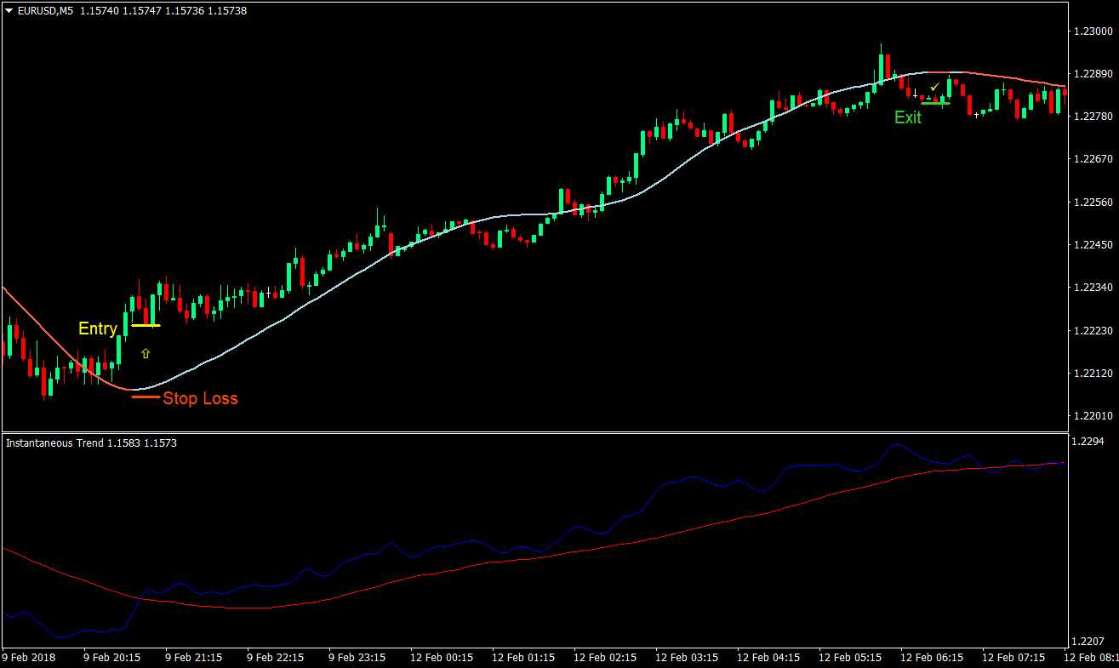Select the yellow Entry horizontal line segment
The image size is (1119, 668).
[144, 325]
